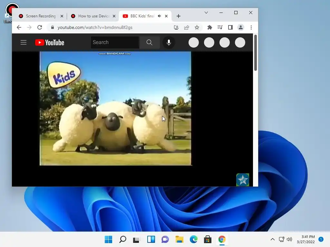
Task: Expand the tab search chevron
Action: [206, 13]
